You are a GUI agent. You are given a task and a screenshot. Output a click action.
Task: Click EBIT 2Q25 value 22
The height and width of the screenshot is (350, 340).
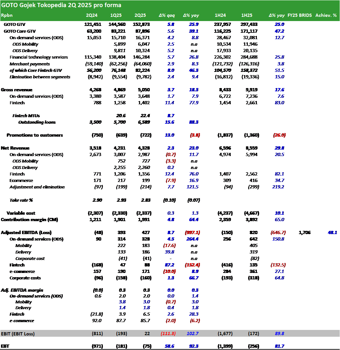[147, 334]
